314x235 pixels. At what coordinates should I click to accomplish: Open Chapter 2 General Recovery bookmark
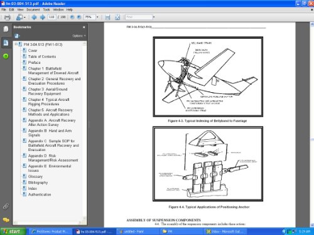54,81
